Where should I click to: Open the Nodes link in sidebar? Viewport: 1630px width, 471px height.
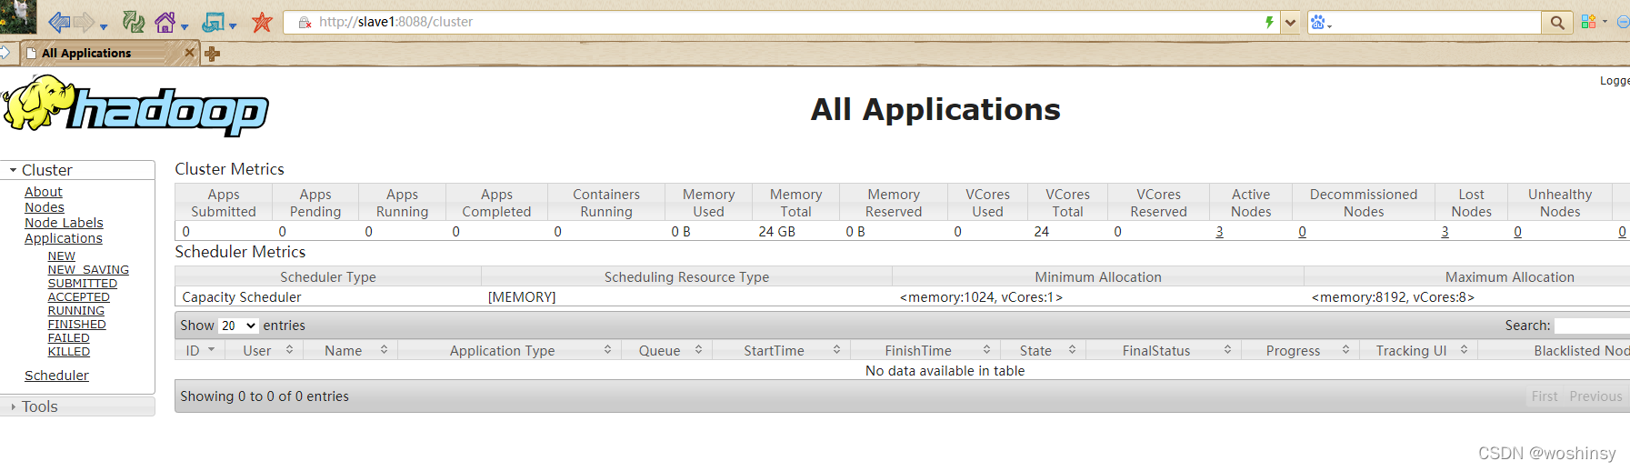(45, 207)
